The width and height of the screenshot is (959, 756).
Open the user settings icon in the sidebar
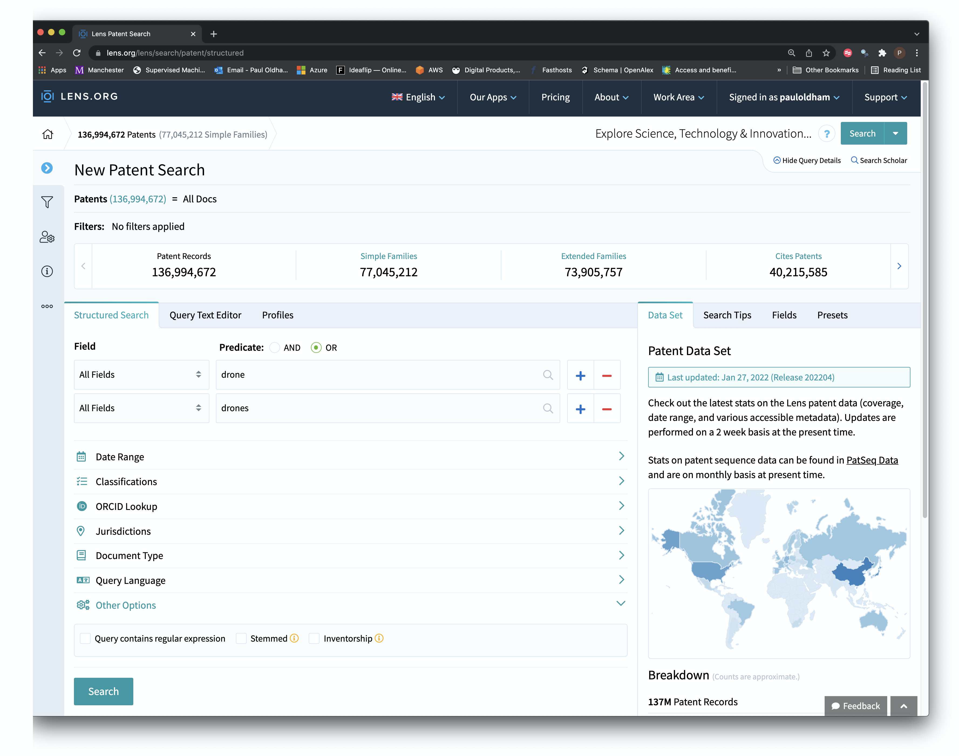coord(47,237)
